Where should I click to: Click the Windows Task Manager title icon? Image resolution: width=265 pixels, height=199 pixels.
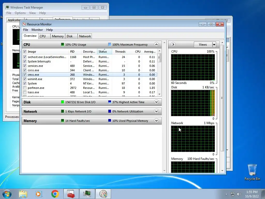click(7, 8)
